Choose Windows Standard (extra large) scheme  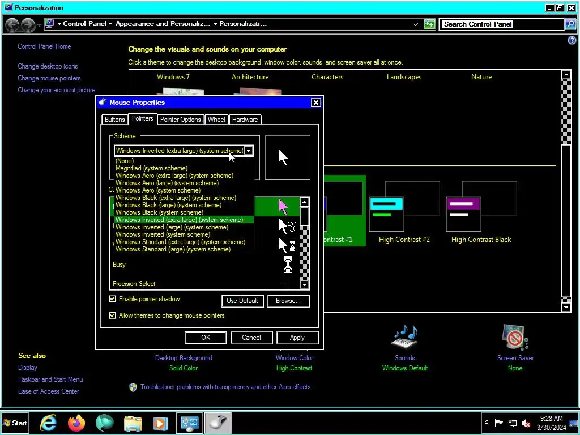(x=184, y=242)
